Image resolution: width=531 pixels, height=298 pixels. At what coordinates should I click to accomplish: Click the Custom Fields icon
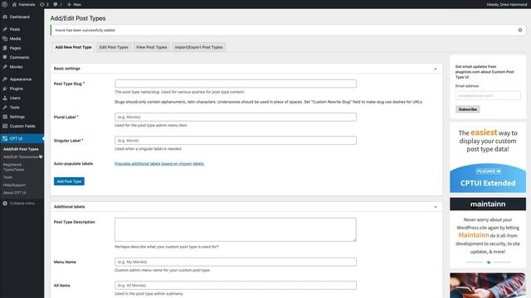(5, 126)
